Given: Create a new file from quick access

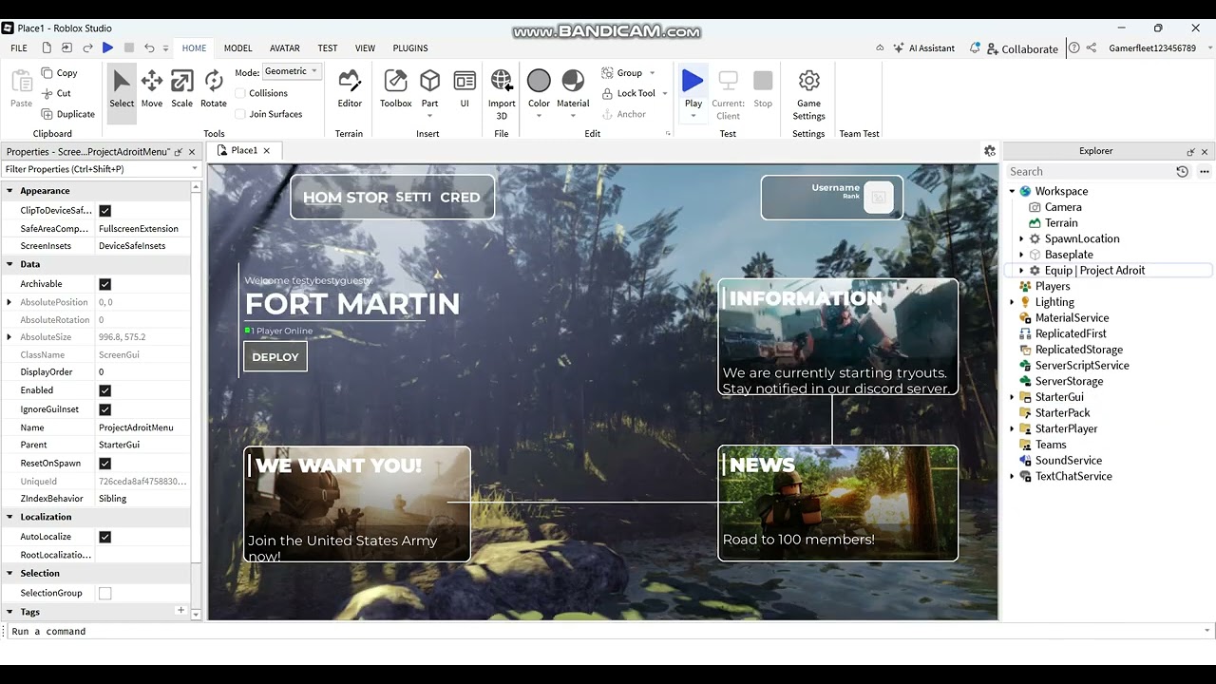Looking at the screenshot, I should pyautogui.click(x=47, y=47).
